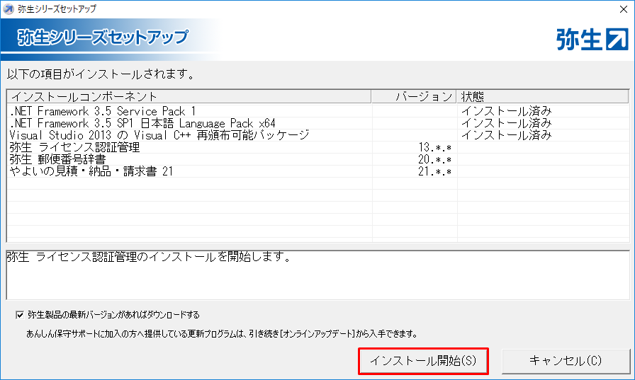Click the version 21.*.* cell
This screenshot has width=635, height=380.
(x=434, y=171)
